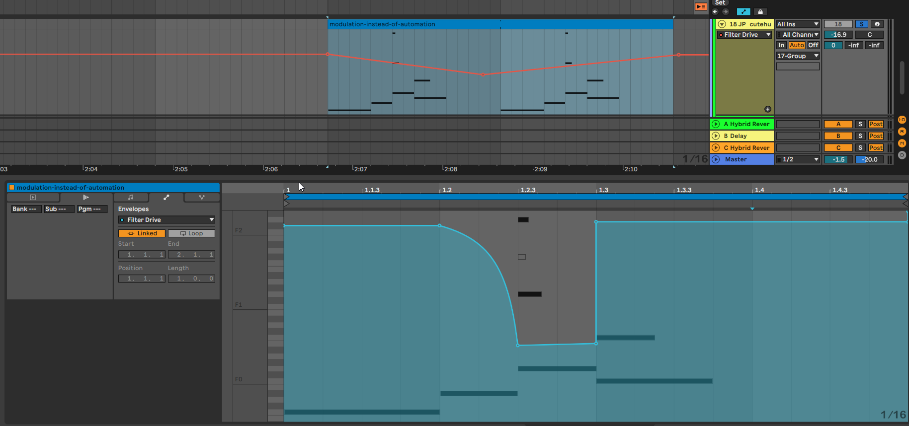This screenshot has height=426, width=909.
Task: Click the Back to Arrangement button
Action: (701, 6)
